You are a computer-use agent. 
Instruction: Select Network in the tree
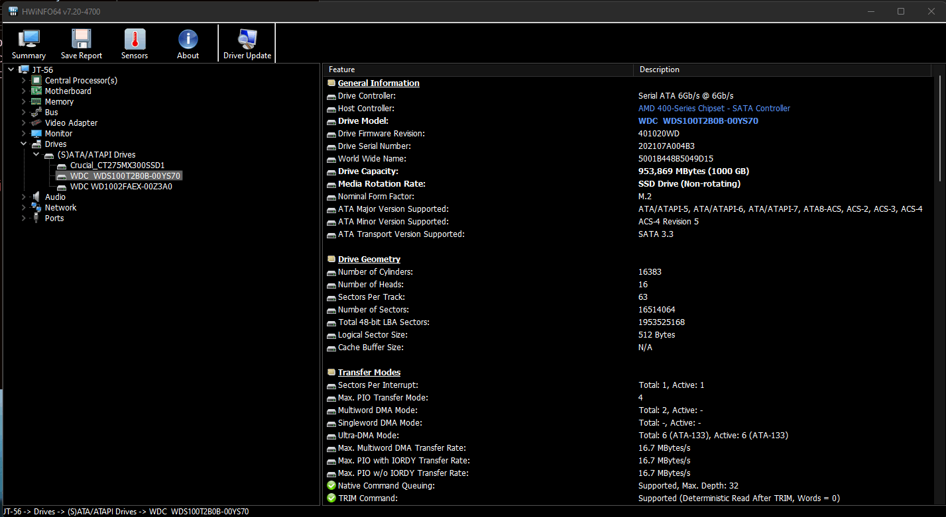pos(60,207)
